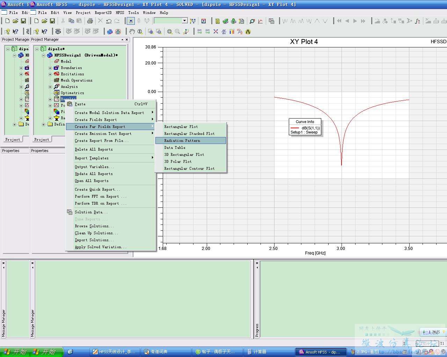The width and height of the screenshot is (447, 357).
Task: Choose Rectangular Plot from far fields submenu
Action: tap(191, 127)
